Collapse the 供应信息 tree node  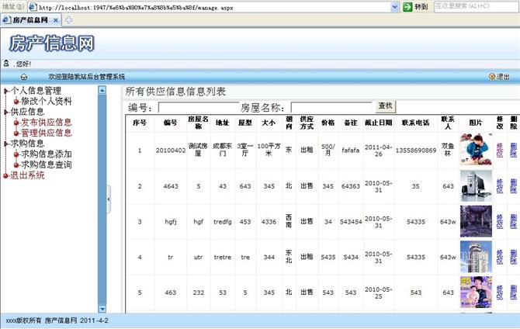coord(6,112)
